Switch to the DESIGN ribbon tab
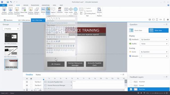This screenshot has height=95, width=170. [x=26, y=5]
